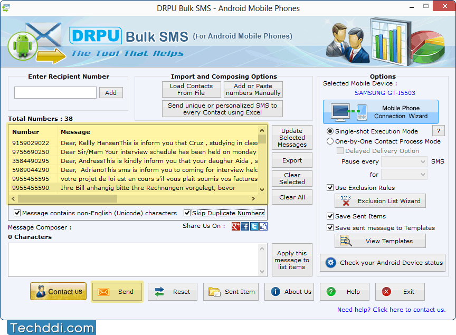The width and height of the screenshot is (456, 335).
Task: Click the Add recipient button
Action: click(x=111, y=93)
